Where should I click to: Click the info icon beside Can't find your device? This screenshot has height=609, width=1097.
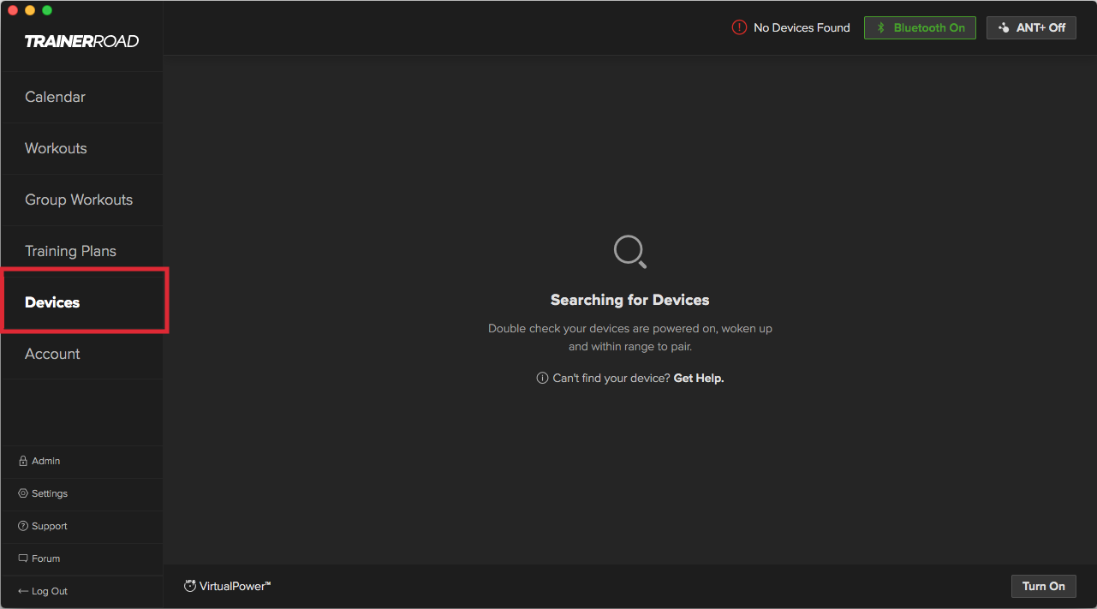pyautogui.click(x=542, y=378)
